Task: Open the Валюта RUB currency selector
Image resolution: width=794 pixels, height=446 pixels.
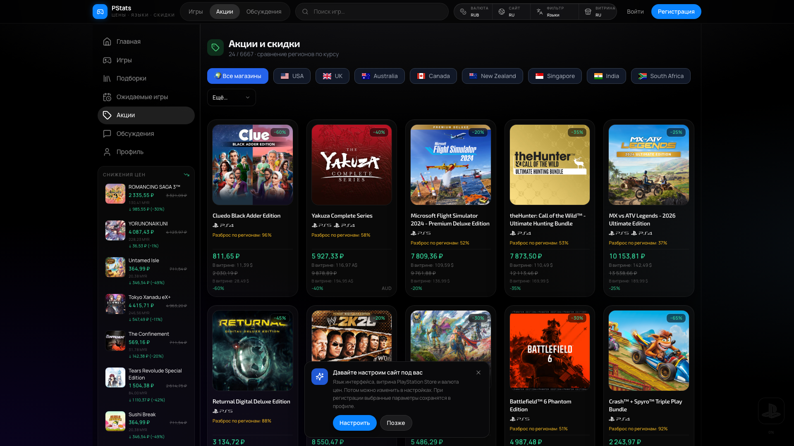Action: [x=474, y=12]
